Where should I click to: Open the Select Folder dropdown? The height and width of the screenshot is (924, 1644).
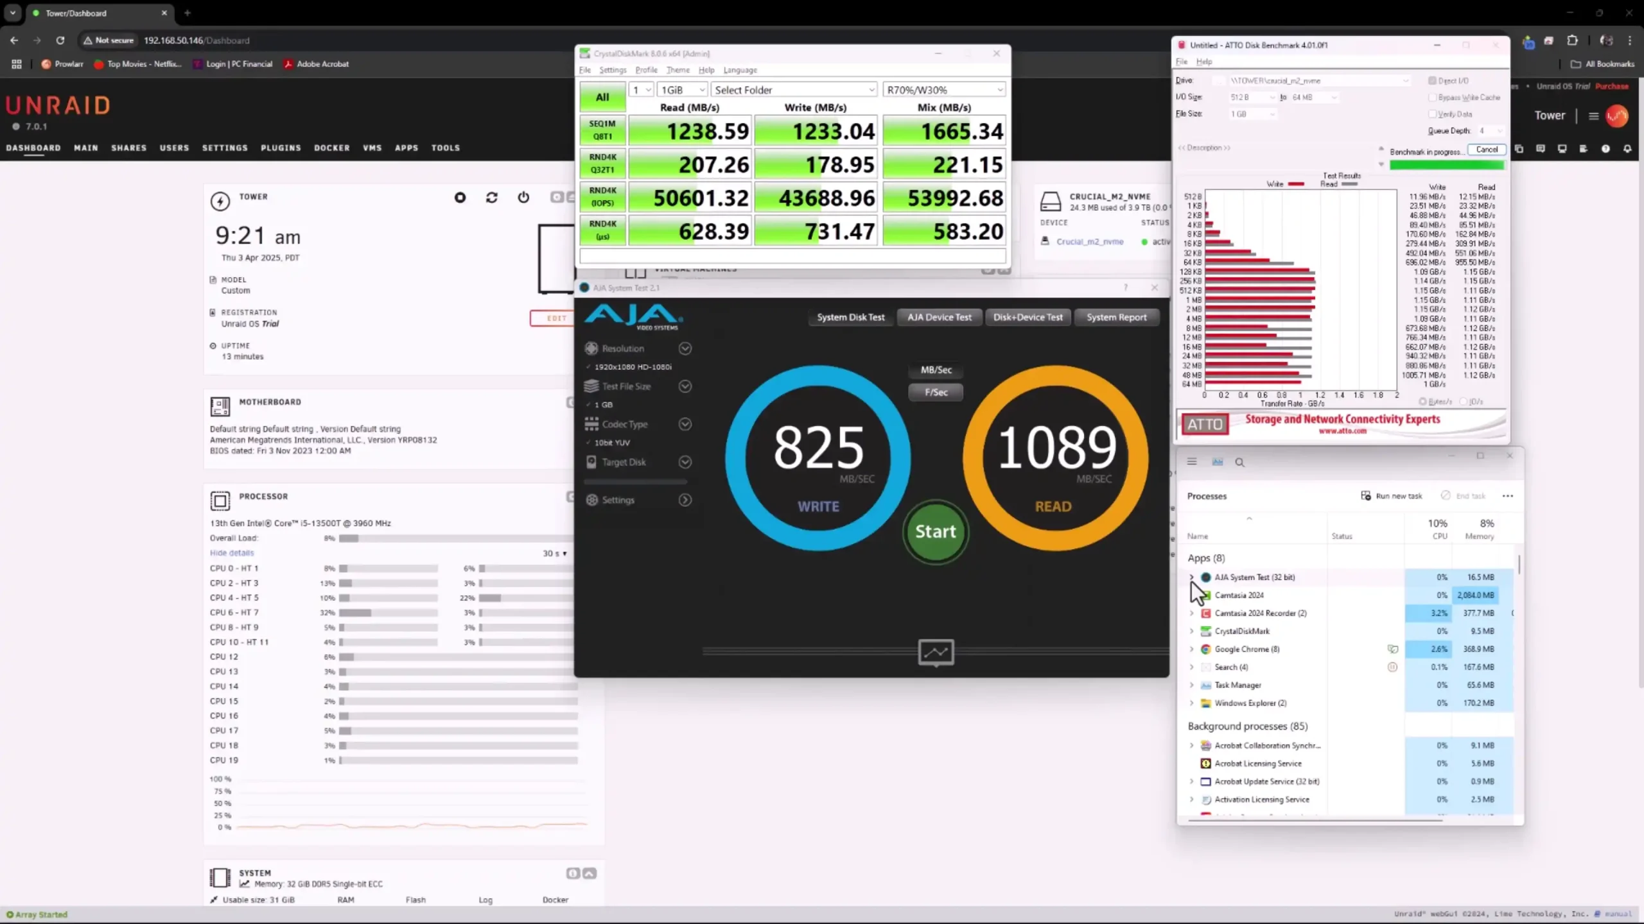point(794,90)
